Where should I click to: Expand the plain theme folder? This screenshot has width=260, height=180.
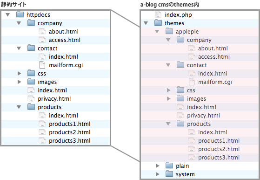[158, 166]
